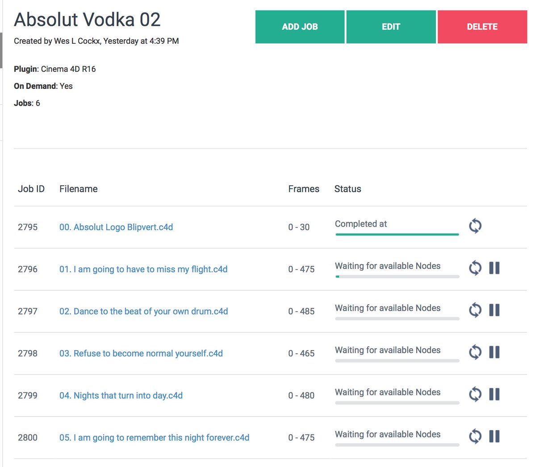Click the Job ID column header
Screen dimensions: 536x467
coord(31,189)
